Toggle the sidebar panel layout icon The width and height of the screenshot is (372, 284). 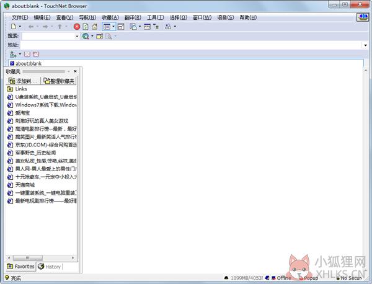[107, 27]
